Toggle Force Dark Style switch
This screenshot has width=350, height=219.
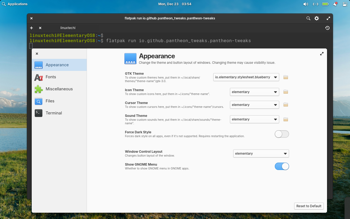(x=282, y=134)
